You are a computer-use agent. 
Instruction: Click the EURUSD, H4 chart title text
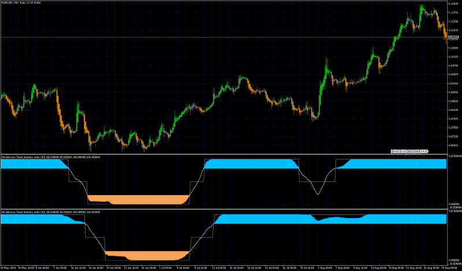[21, 3]
